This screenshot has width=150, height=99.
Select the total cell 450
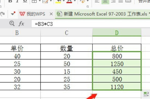(x=117, y=71)
